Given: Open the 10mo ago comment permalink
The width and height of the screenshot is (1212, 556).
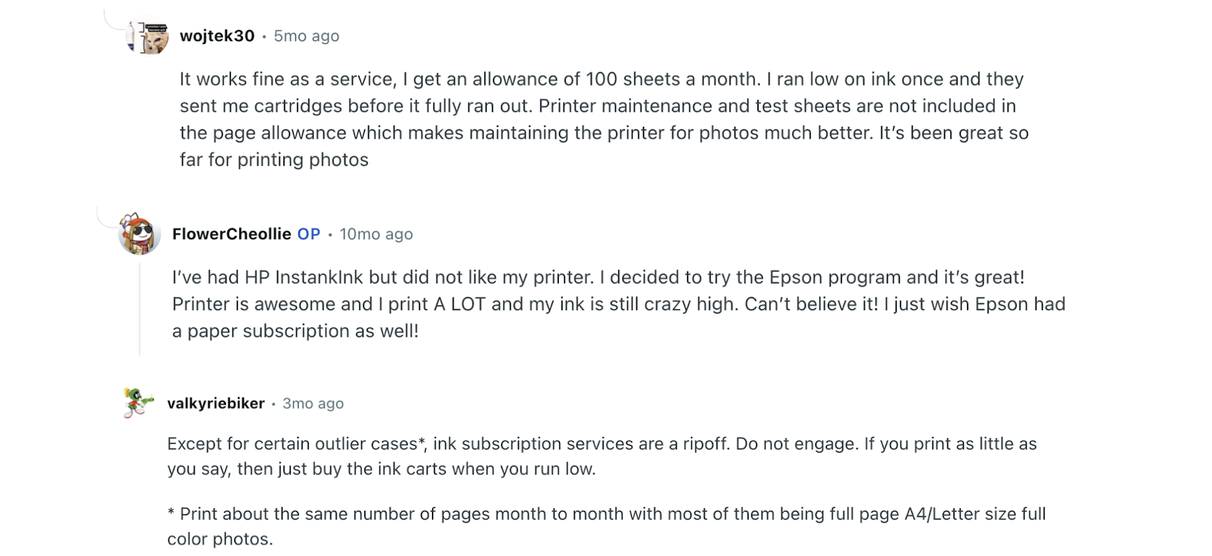Looking at the screenshot, I should pyautogui.click(x=376, y=234).
